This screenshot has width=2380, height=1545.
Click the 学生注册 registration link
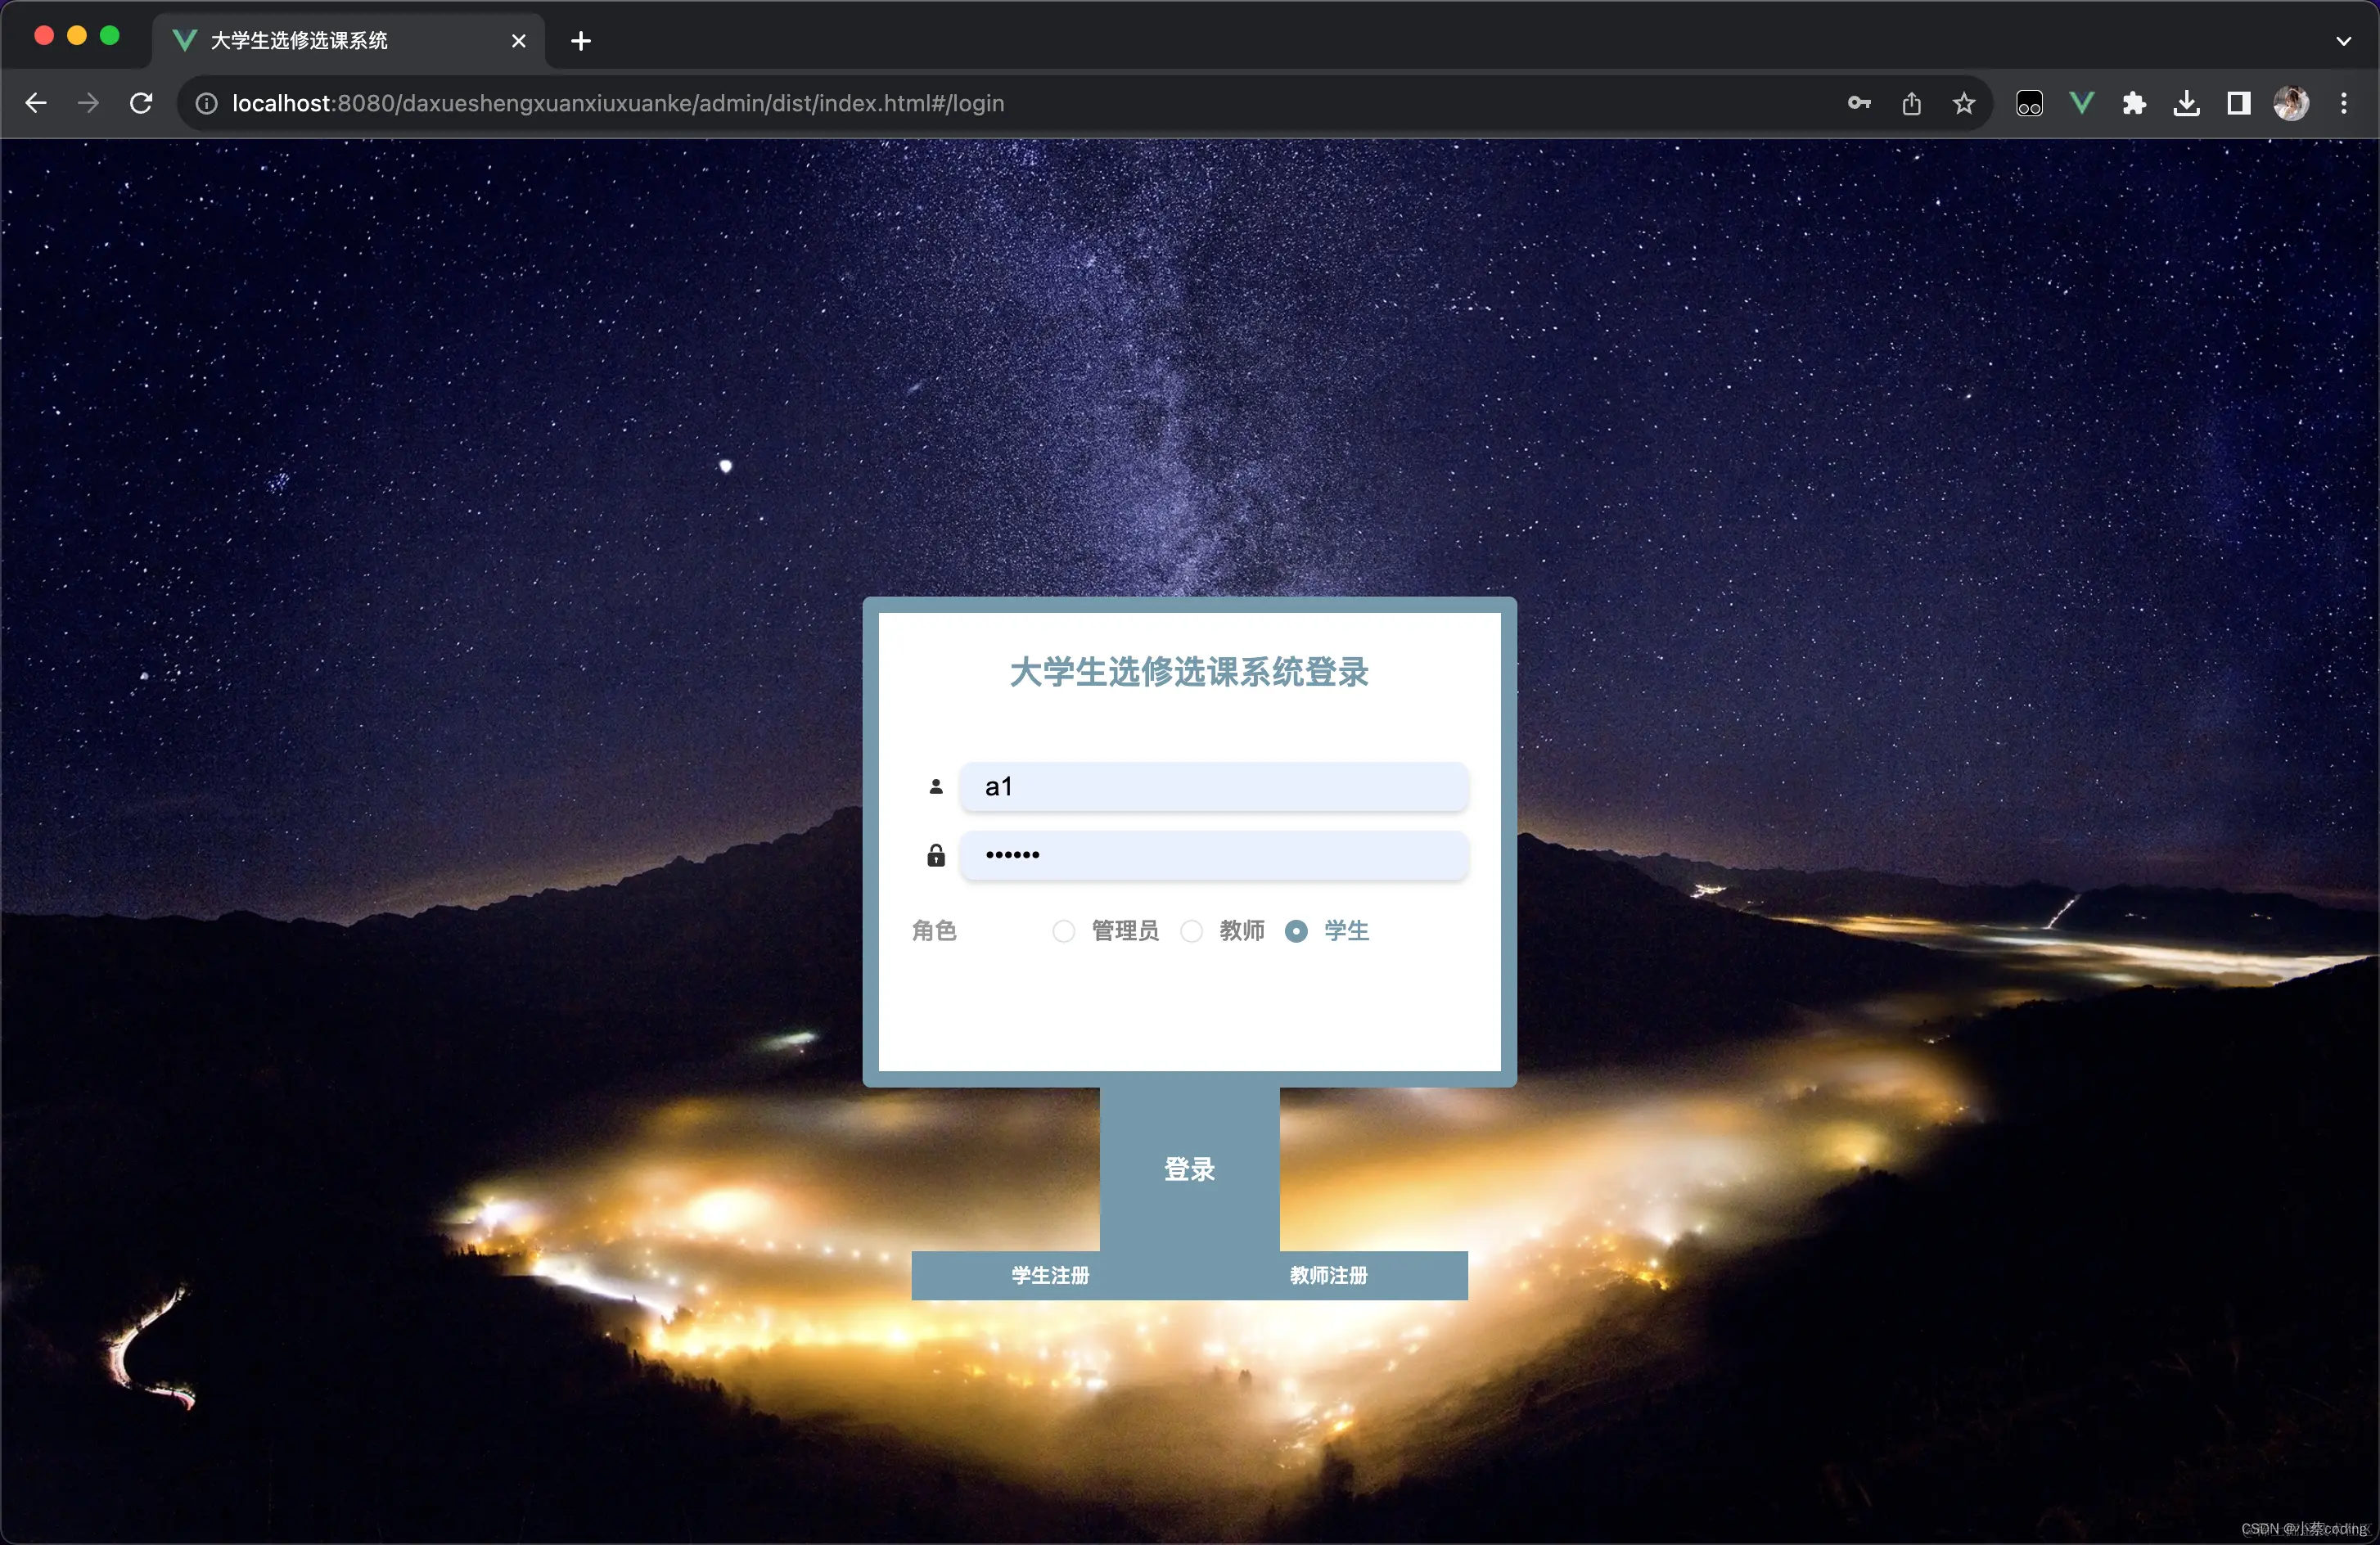click(x=1050, y=1275)
